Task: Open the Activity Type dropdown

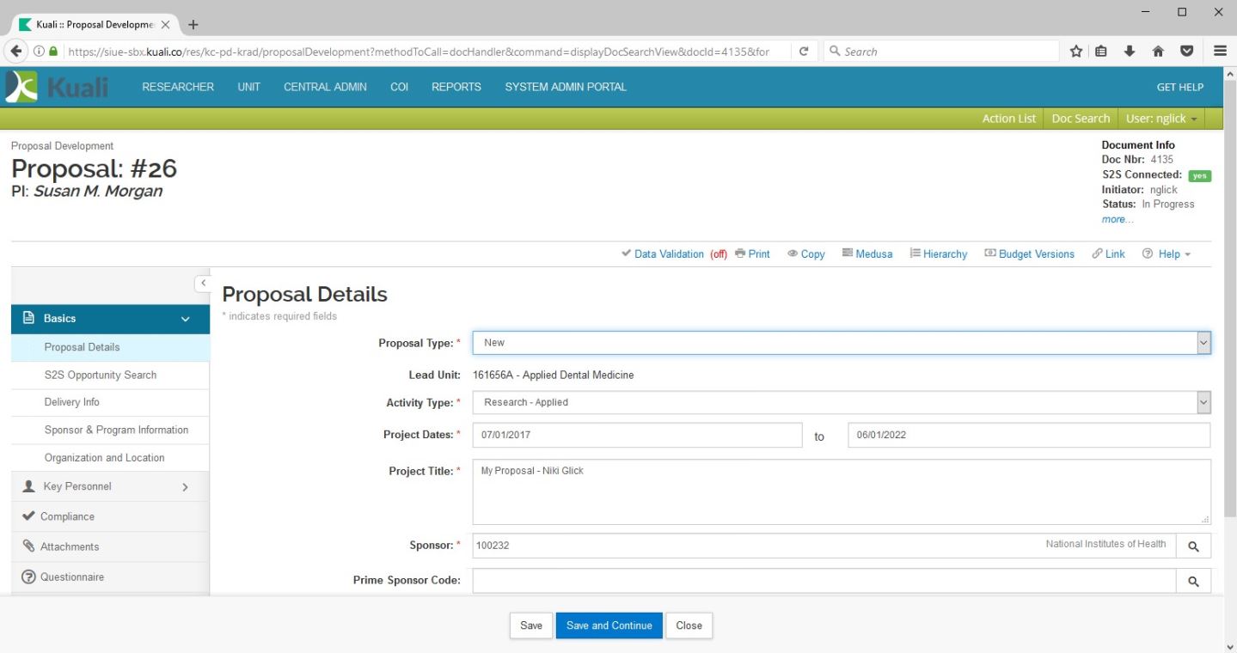Action: click(x=842, y=402)
